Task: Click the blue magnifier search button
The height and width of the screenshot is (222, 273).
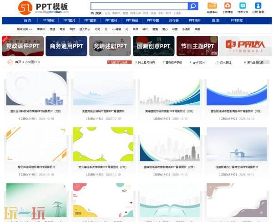Action: (193, 6)
